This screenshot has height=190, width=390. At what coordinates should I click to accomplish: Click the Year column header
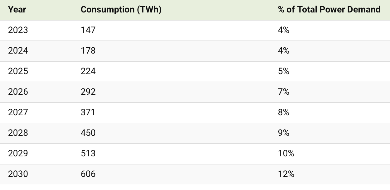[x=17, y=10]
